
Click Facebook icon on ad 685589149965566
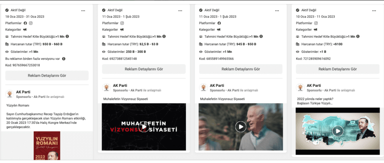[x=219, y=23]
